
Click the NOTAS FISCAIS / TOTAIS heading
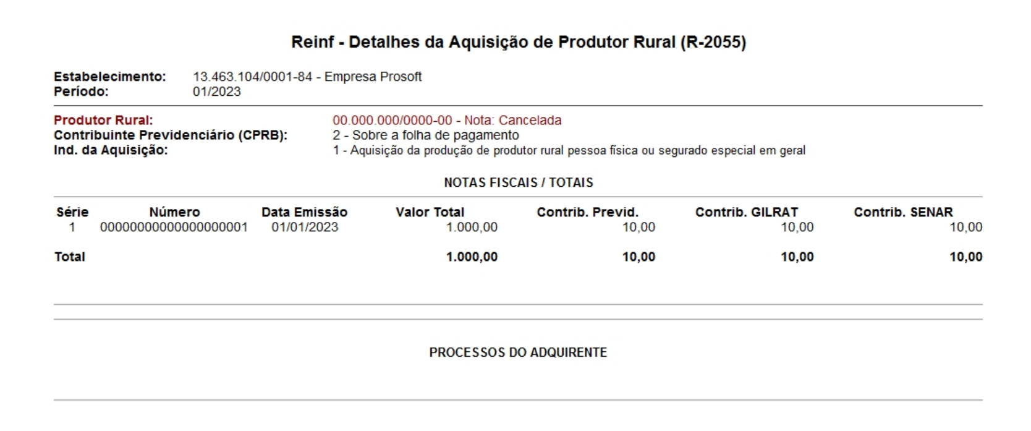pyautogui.click(x=518, y=182)
